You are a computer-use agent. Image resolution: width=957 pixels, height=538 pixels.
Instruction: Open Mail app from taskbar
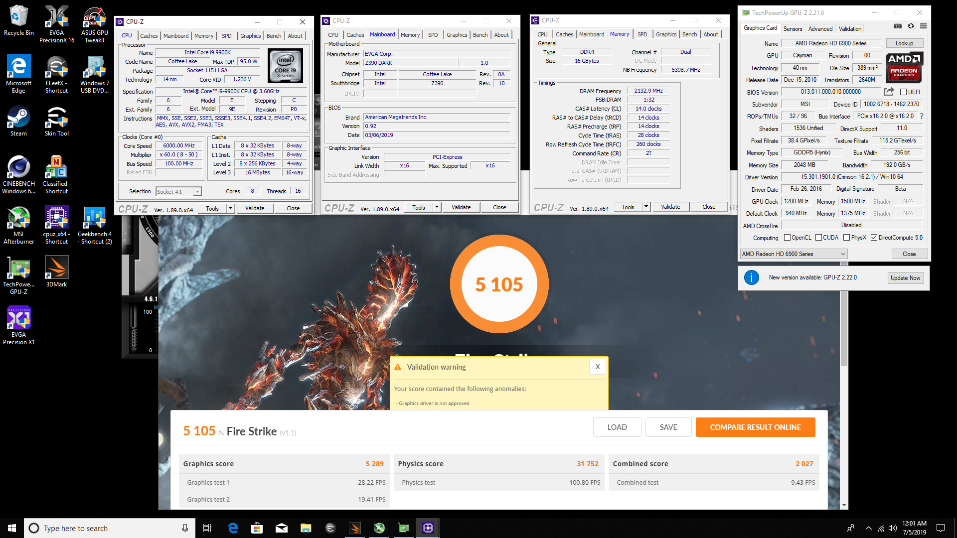[x=282, y=528]
